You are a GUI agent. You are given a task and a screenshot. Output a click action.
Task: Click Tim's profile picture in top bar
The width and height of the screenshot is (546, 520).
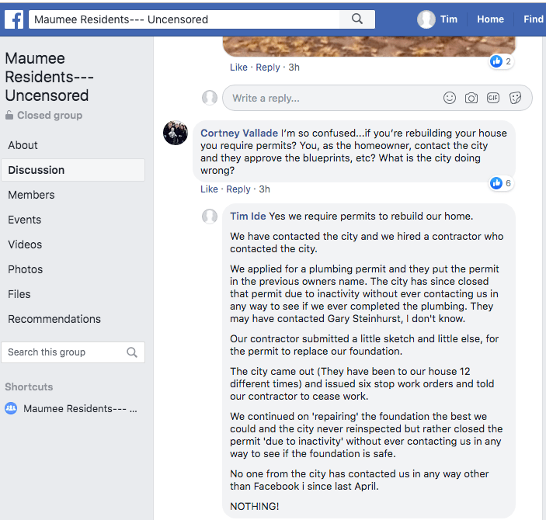[426, 19]
